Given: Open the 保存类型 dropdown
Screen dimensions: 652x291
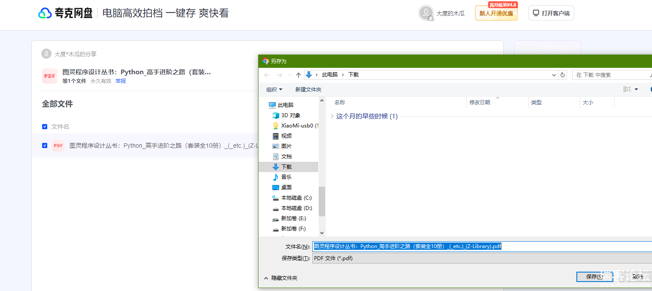Looking at the screenshot, I should 481,258.
